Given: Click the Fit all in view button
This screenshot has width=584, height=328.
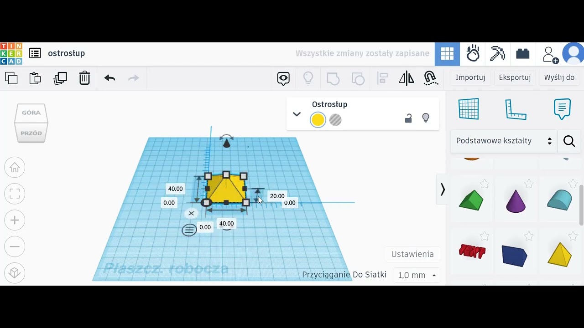Looking at the screenshot, I should tap(15, 194).
